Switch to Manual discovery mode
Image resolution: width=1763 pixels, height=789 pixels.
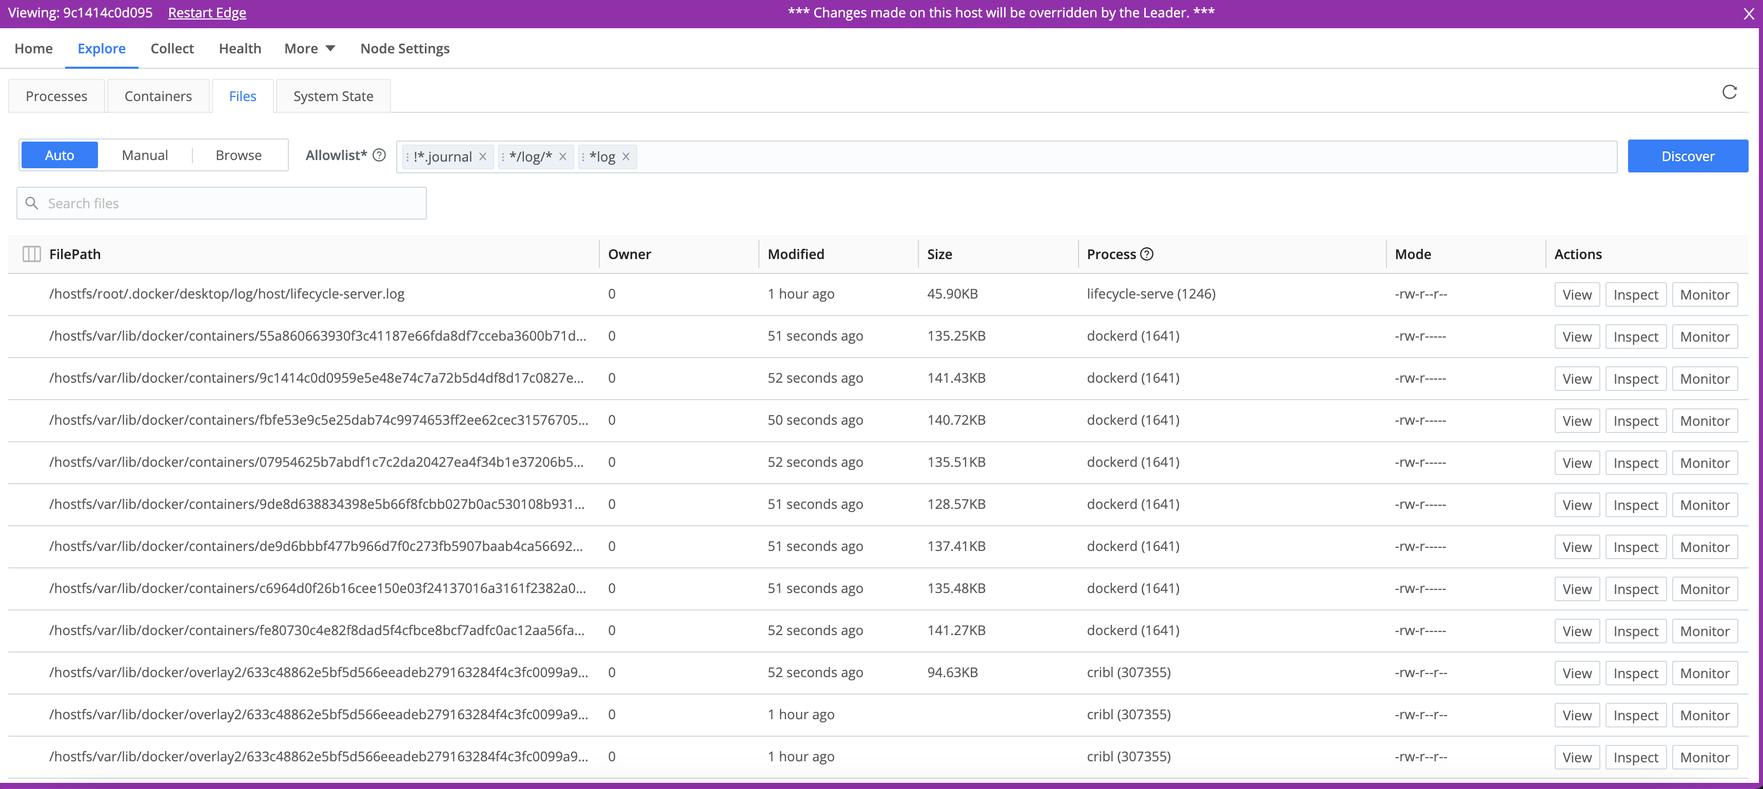pyautogui.click(x=144, y=155)
